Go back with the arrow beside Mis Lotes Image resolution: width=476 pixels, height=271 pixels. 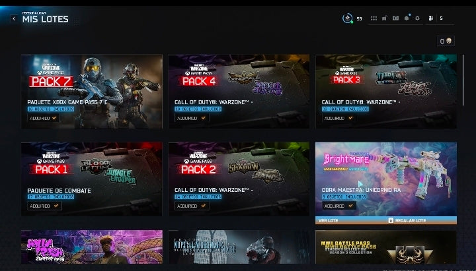14,18
